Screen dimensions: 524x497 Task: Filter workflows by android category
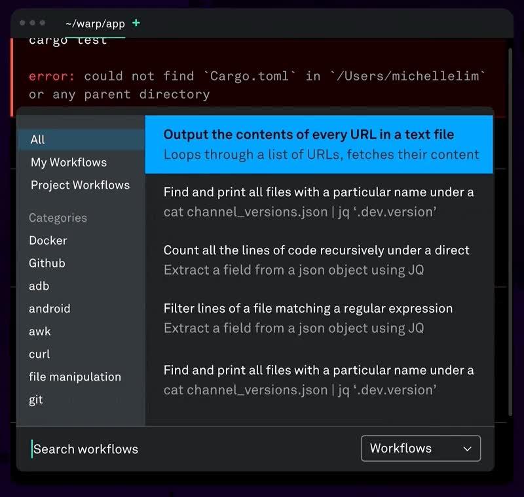pyautogui.click(x=49, y=309)
